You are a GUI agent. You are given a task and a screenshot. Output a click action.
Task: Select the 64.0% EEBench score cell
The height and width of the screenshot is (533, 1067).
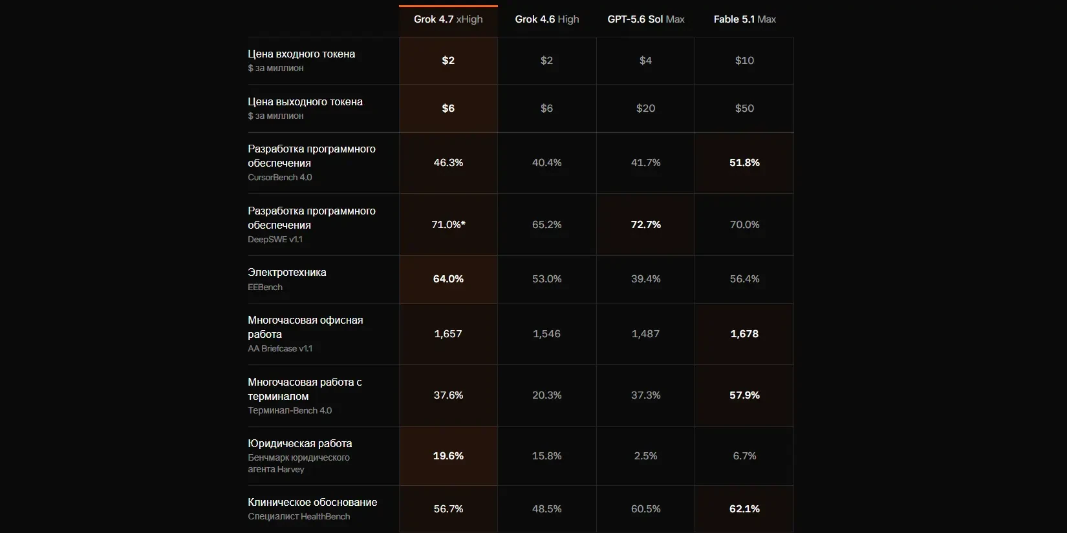(448, 279)
